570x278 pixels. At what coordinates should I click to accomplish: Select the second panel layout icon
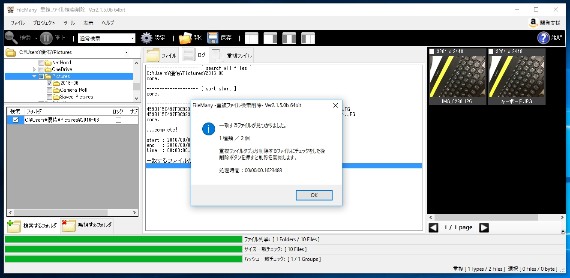pyautogui.click(x=270, y=38)
